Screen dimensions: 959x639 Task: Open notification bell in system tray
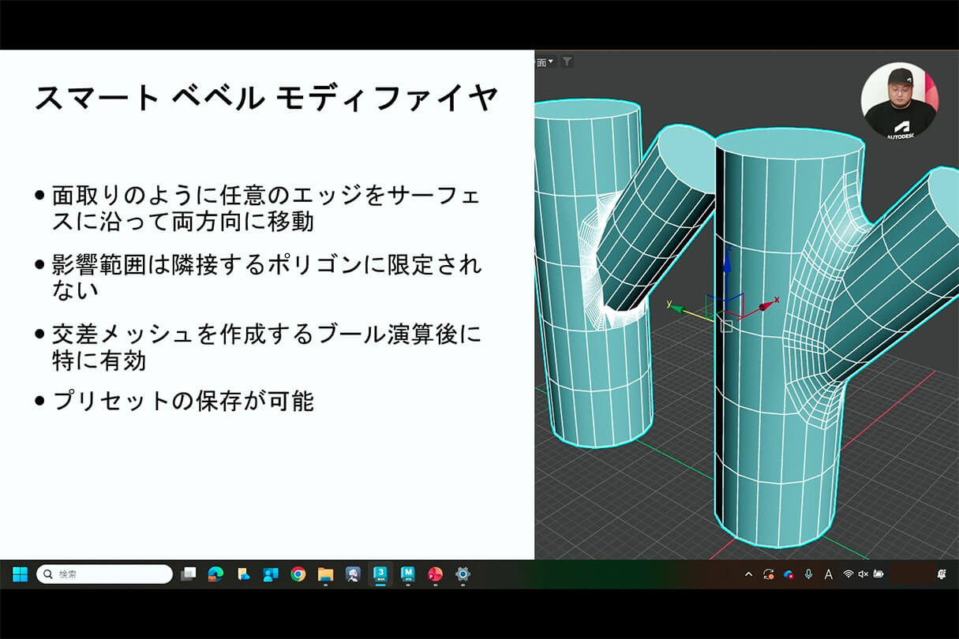click(x=942, y=574)
